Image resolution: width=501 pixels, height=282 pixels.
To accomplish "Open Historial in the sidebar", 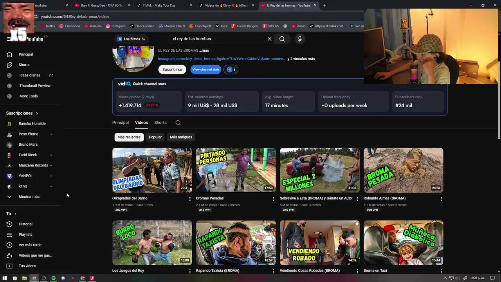I will (x=25, y=224).
